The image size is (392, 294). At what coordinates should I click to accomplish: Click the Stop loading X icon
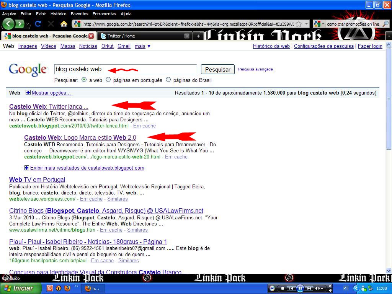click(51, 24)
